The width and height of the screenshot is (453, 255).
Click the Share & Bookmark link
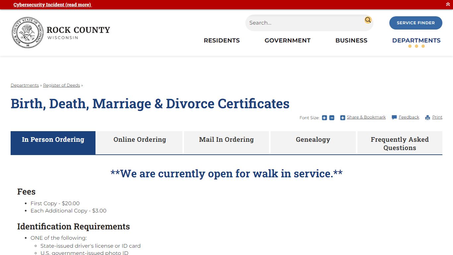point(366,117)
